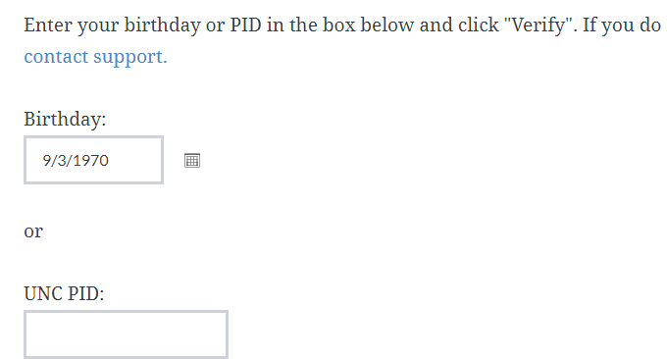Follow the contact support link
The width and height of the screenshot is (667, 359).
96,57
